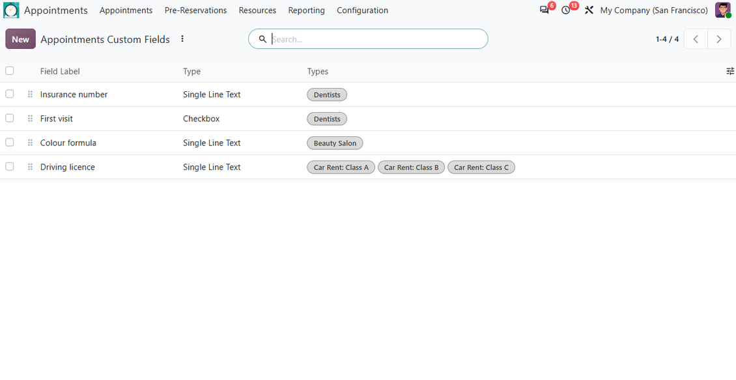The image size is (736, 380).
Task: Open the actions kebab menu beside title
Action: (182, 39)
